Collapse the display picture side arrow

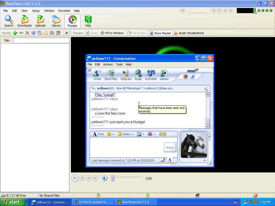[x=209, y=137]
